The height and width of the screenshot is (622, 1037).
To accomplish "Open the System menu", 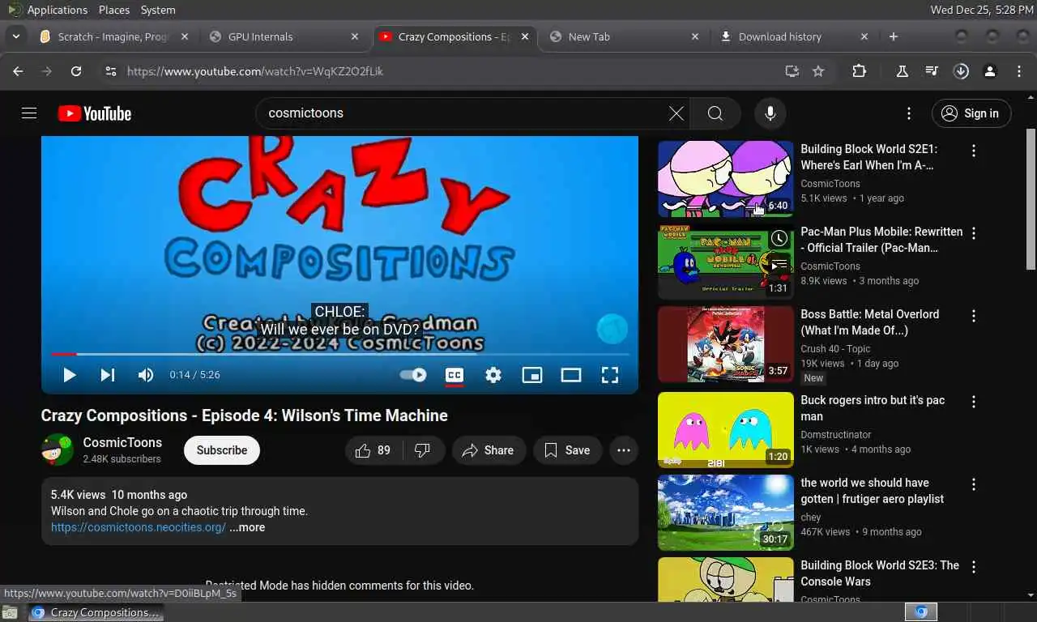I will tap(158, 10).
